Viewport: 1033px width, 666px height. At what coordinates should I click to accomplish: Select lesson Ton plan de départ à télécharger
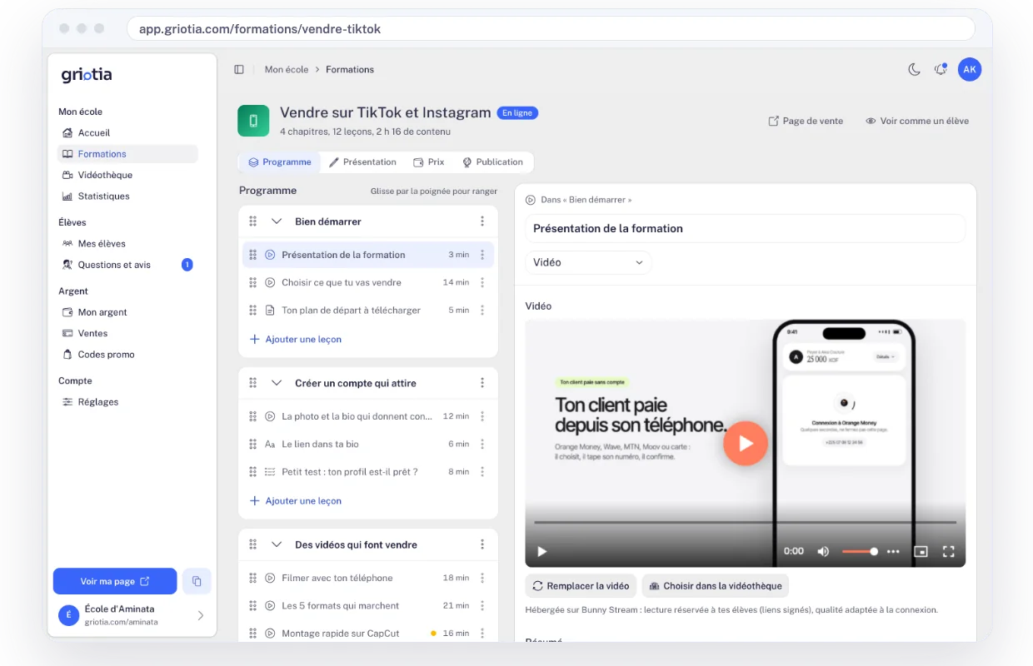coord(368,310)
